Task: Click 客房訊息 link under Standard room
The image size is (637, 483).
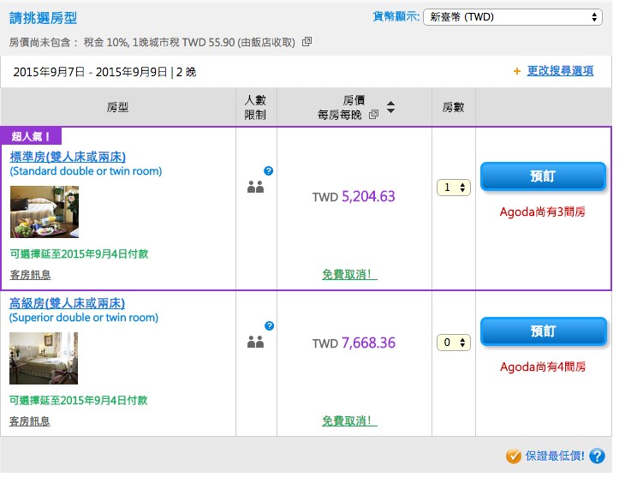Action: pyautogui.click(x=30, y=275)
